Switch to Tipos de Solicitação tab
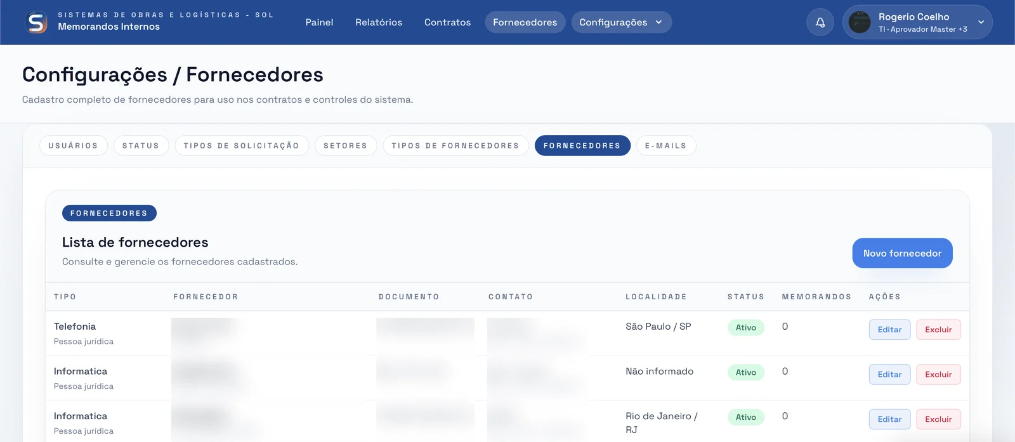The image size is (1015, 442). click(x=242, y=145)
